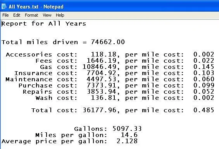219x149 pixels.
Task: Click the Wash cost value 136.81
Action: coord(103,98)
